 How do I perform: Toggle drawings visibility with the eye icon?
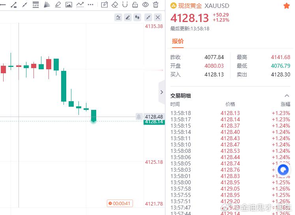click(146, 4)
